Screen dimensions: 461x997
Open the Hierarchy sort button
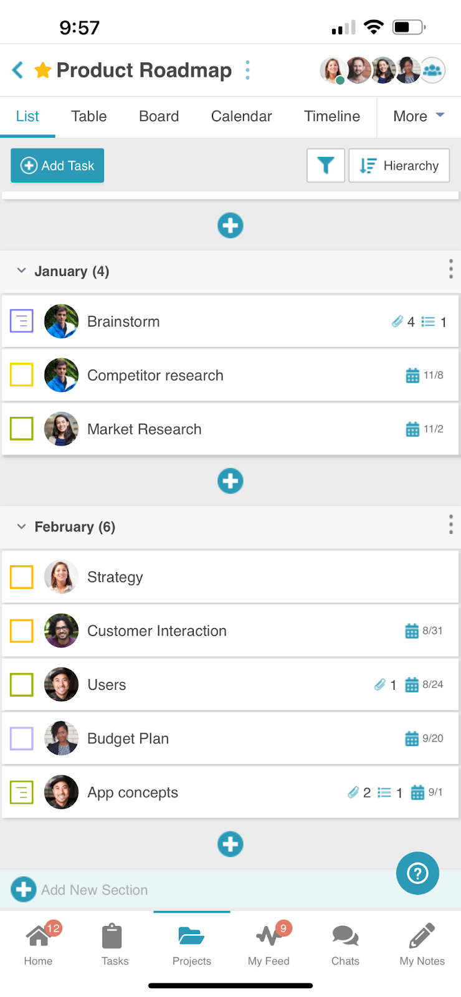399,166
